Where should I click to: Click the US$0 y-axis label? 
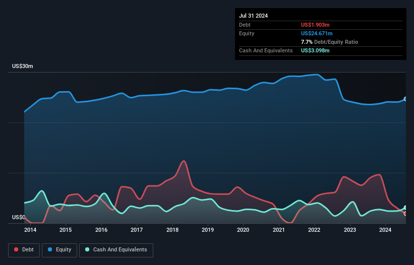point(19,218)
